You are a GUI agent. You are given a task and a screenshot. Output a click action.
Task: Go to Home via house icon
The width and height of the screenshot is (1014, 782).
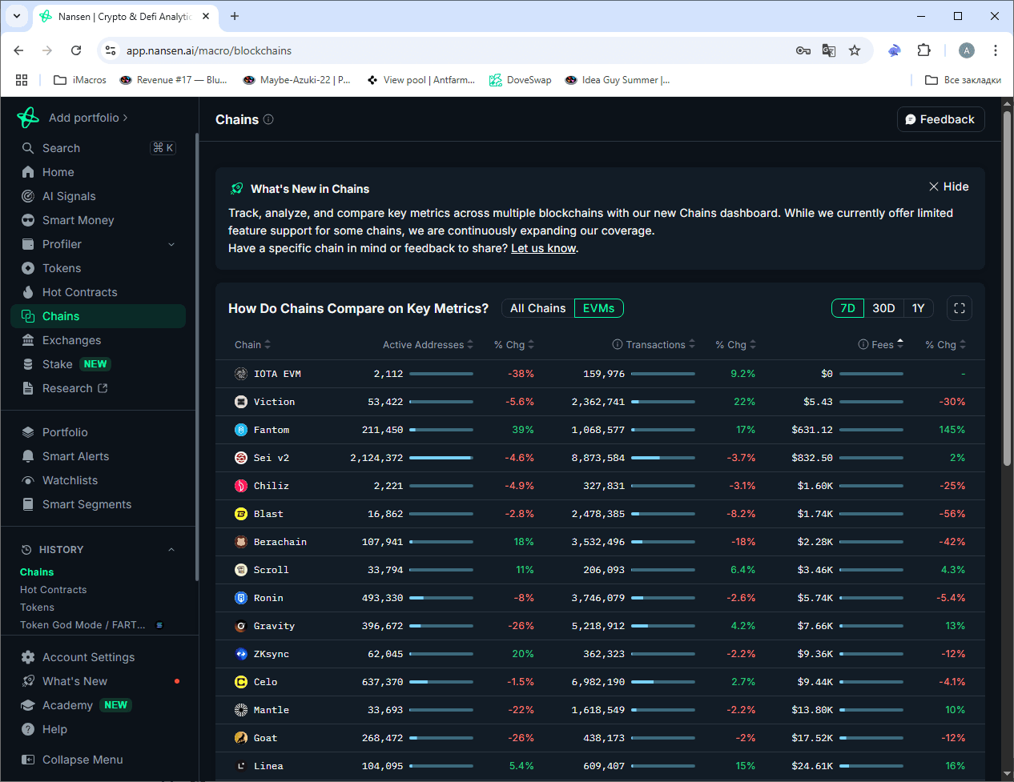point(28,172)
